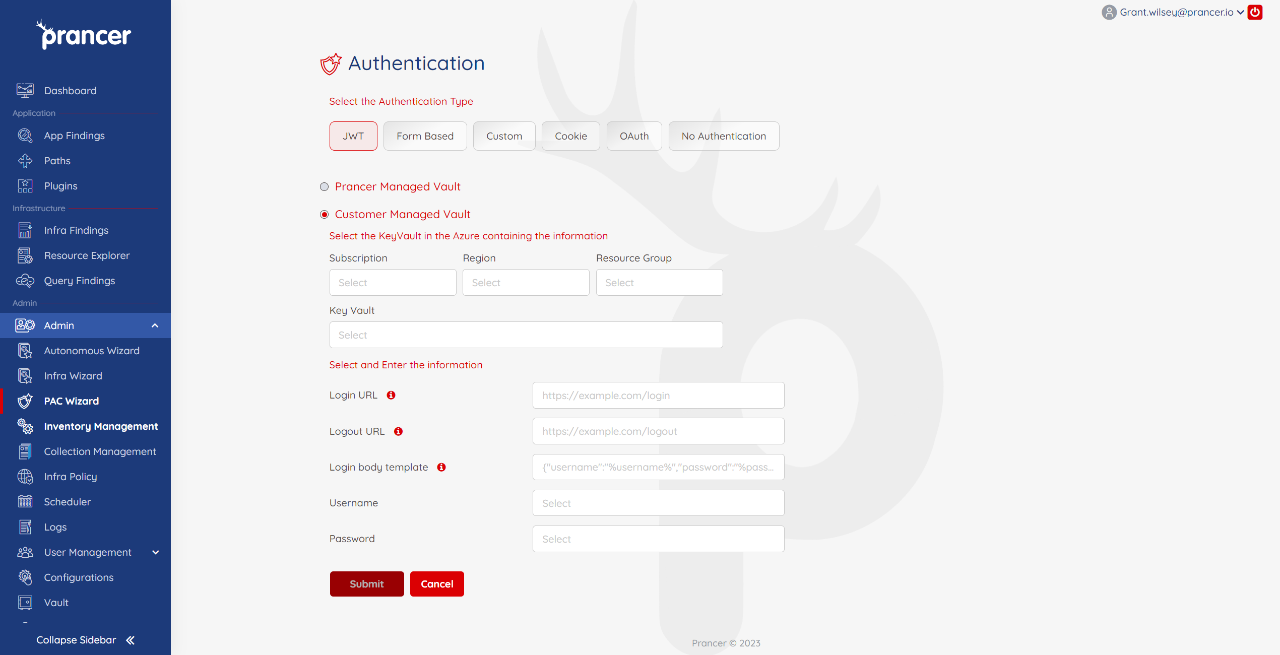Cancel the authentication form
Screen dimensions: 1280x655
(x=437, y=583)
